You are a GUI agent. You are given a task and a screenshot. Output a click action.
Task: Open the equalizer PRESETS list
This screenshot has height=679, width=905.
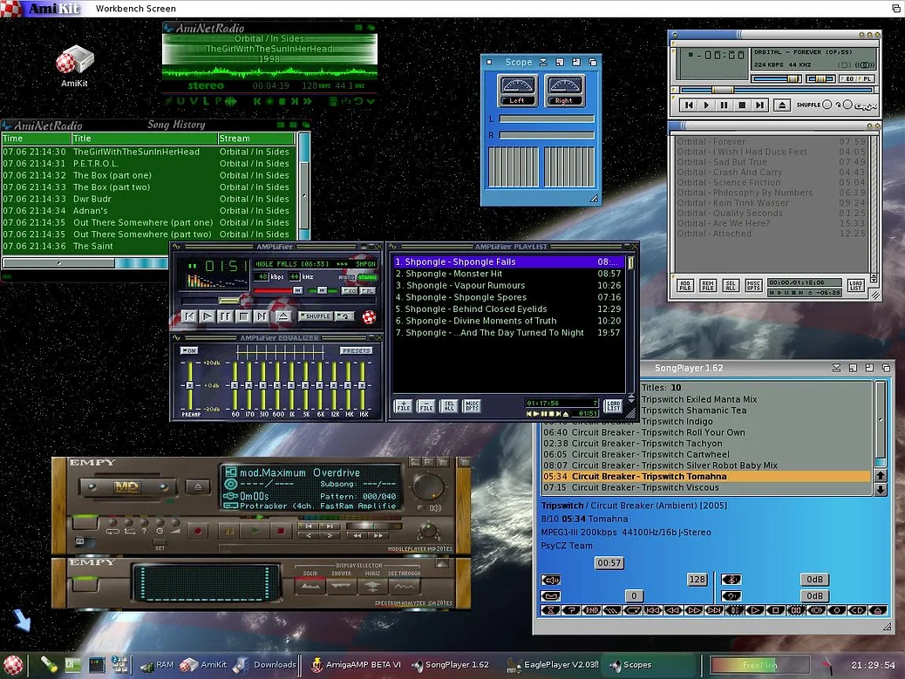(356, 350)
